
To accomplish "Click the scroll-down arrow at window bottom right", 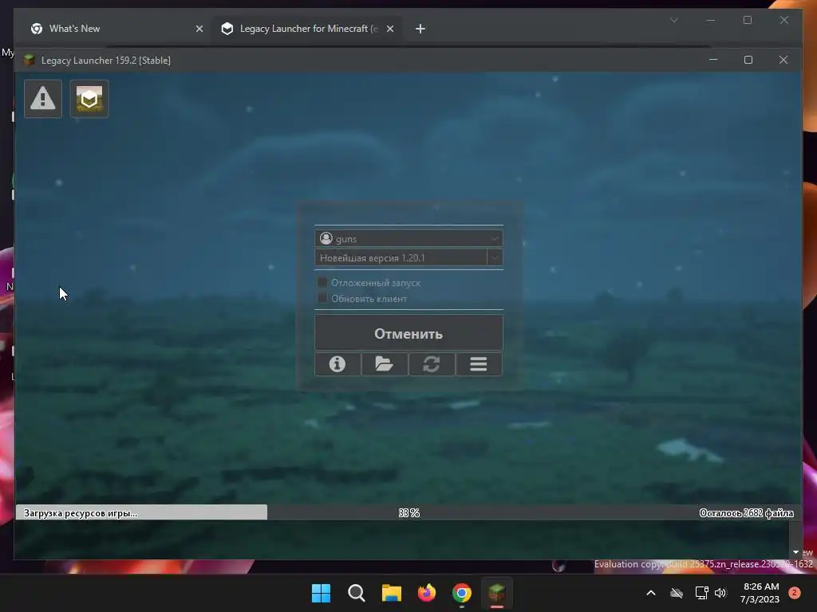I will 795,552.
